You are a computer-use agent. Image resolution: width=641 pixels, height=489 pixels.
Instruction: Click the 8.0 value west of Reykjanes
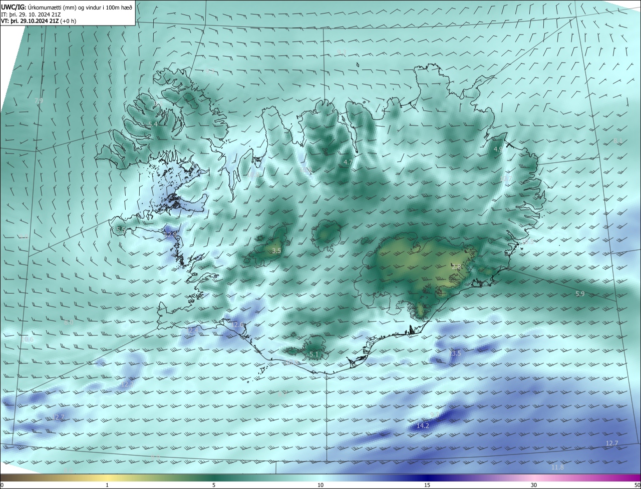point(69,322)
